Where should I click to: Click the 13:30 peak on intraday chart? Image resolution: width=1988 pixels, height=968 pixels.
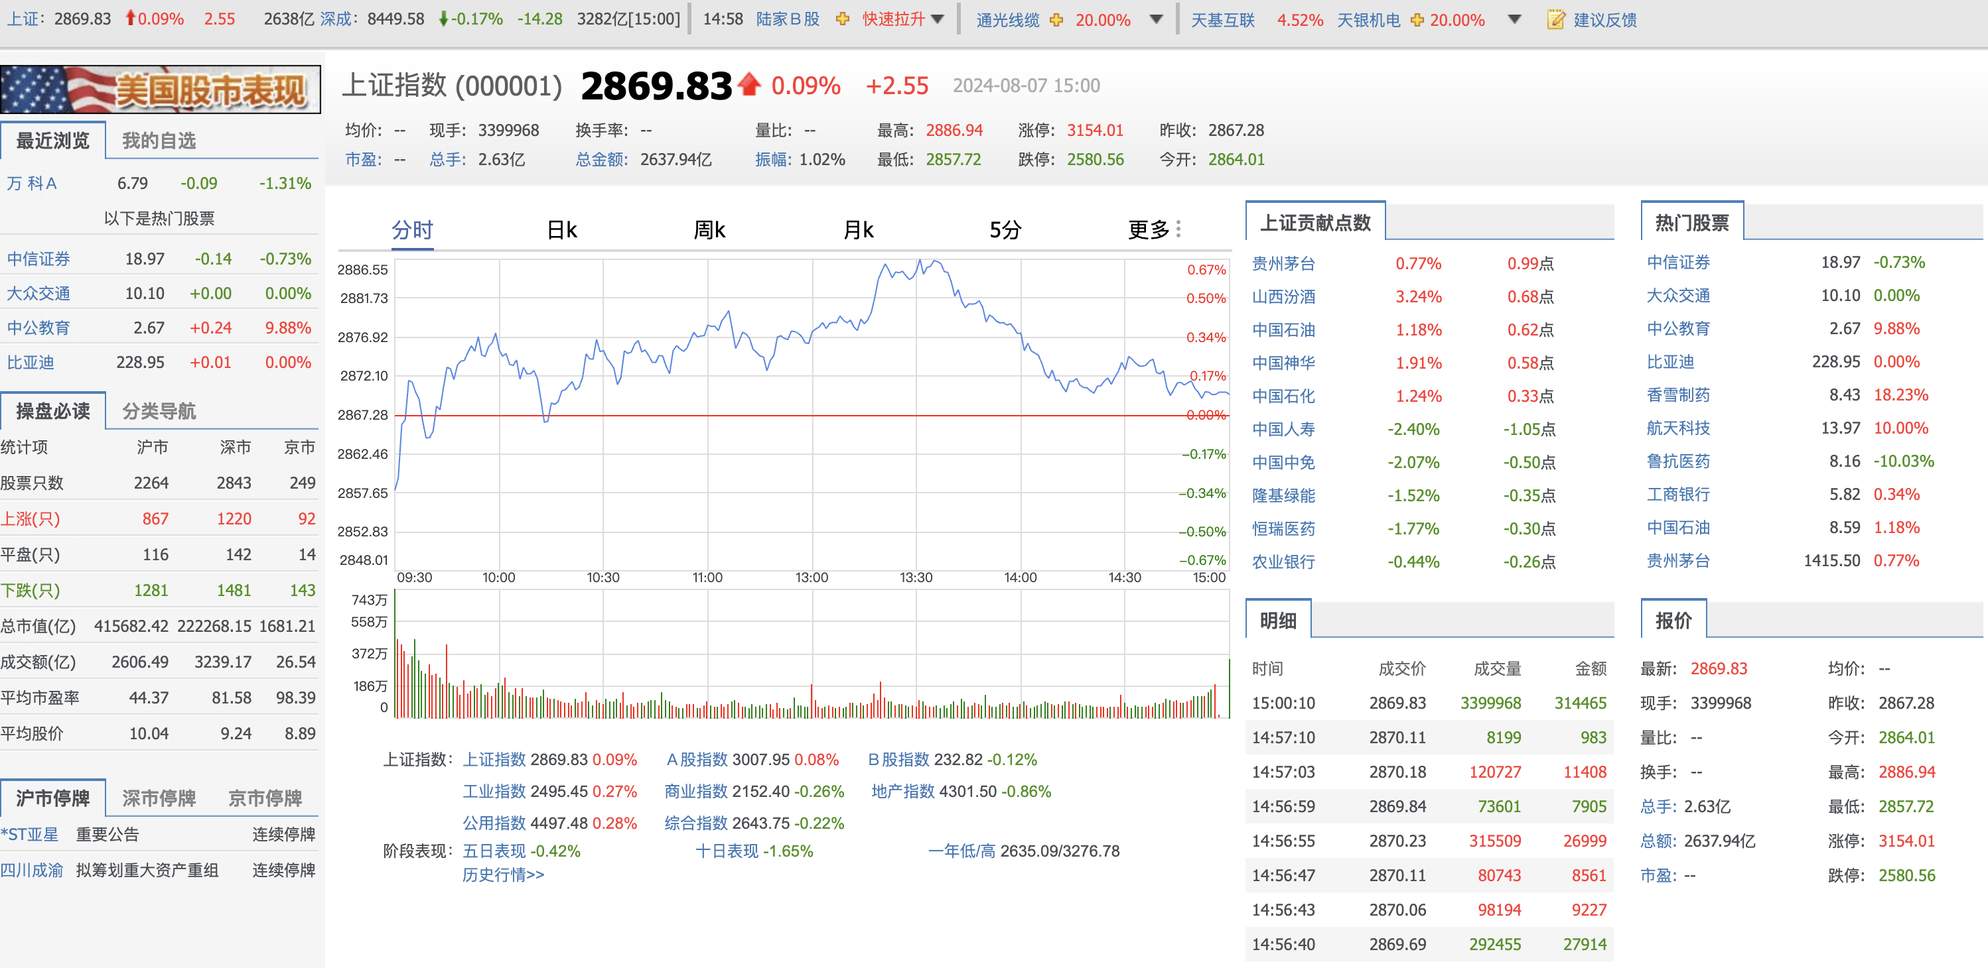click(x=918, y=263)
